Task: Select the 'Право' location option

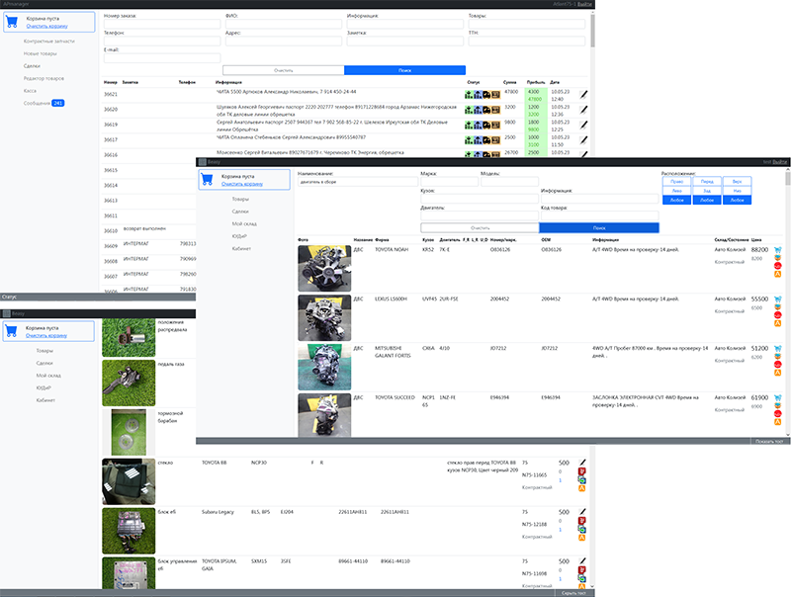Action: point(675,182)
